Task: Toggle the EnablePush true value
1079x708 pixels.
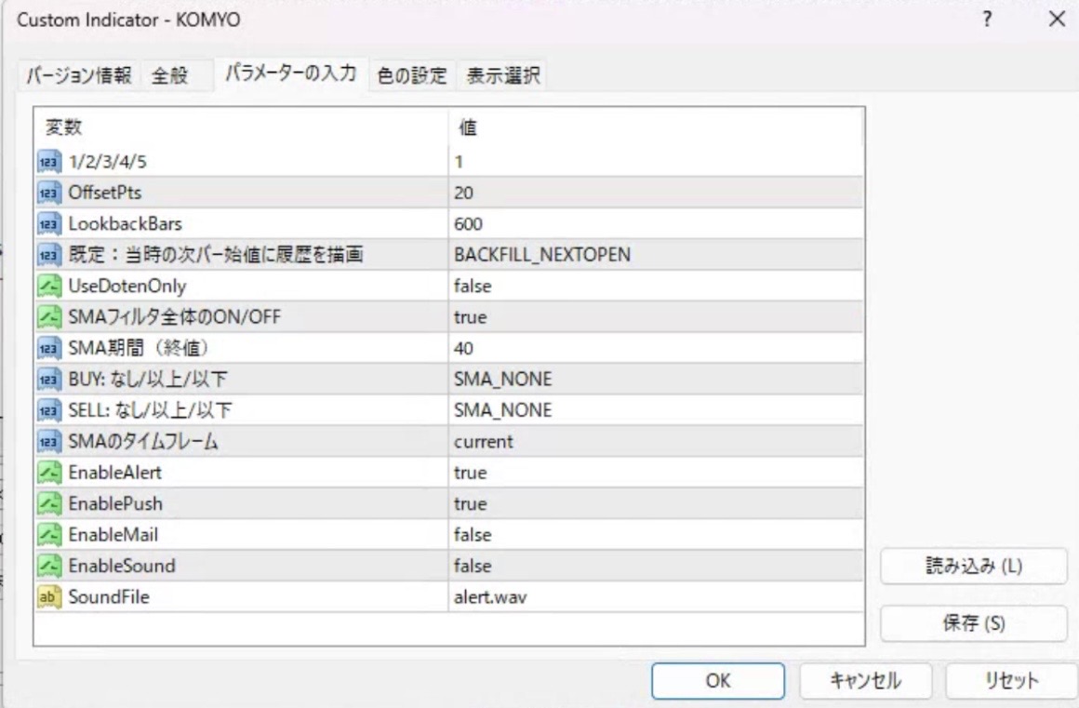Action: 656,503
